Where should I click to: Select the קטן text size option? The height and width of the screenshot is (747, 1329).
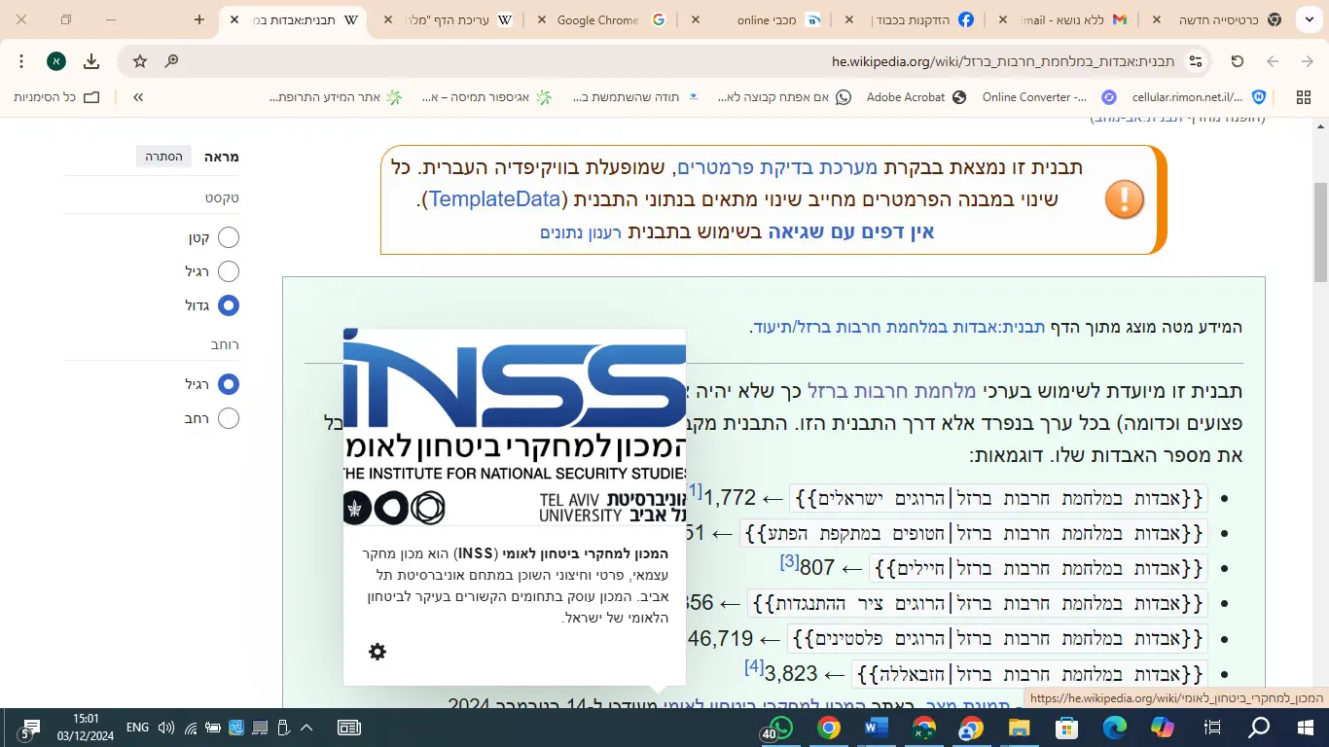(x=228, y=238)
